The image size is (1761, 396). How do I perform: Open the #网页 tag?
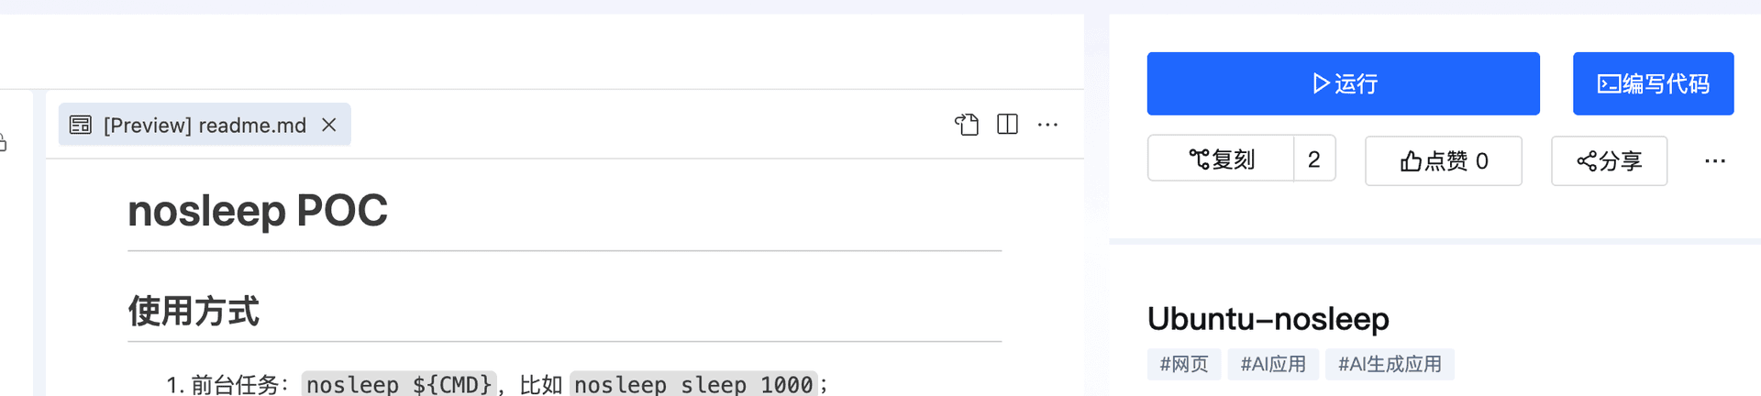click(1183, 364)
